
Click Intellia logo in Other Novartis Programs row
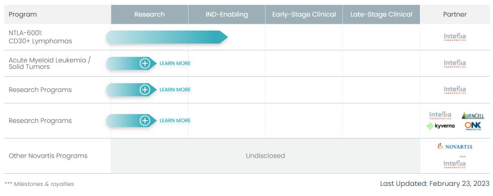(455, 164)
